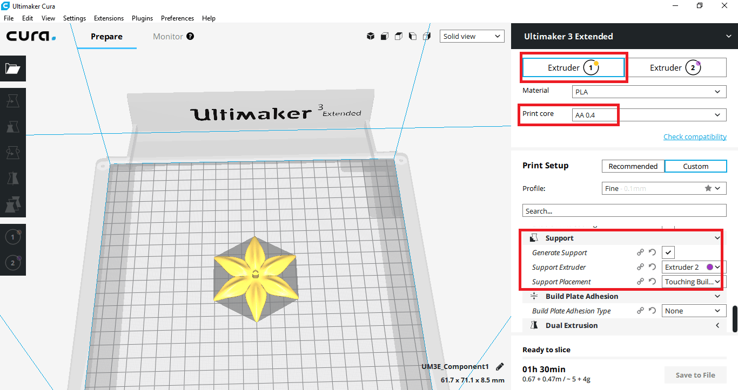Collapse the Build Plate Adhesion section
Screen dimensions: 738x390
pos(717,296)
